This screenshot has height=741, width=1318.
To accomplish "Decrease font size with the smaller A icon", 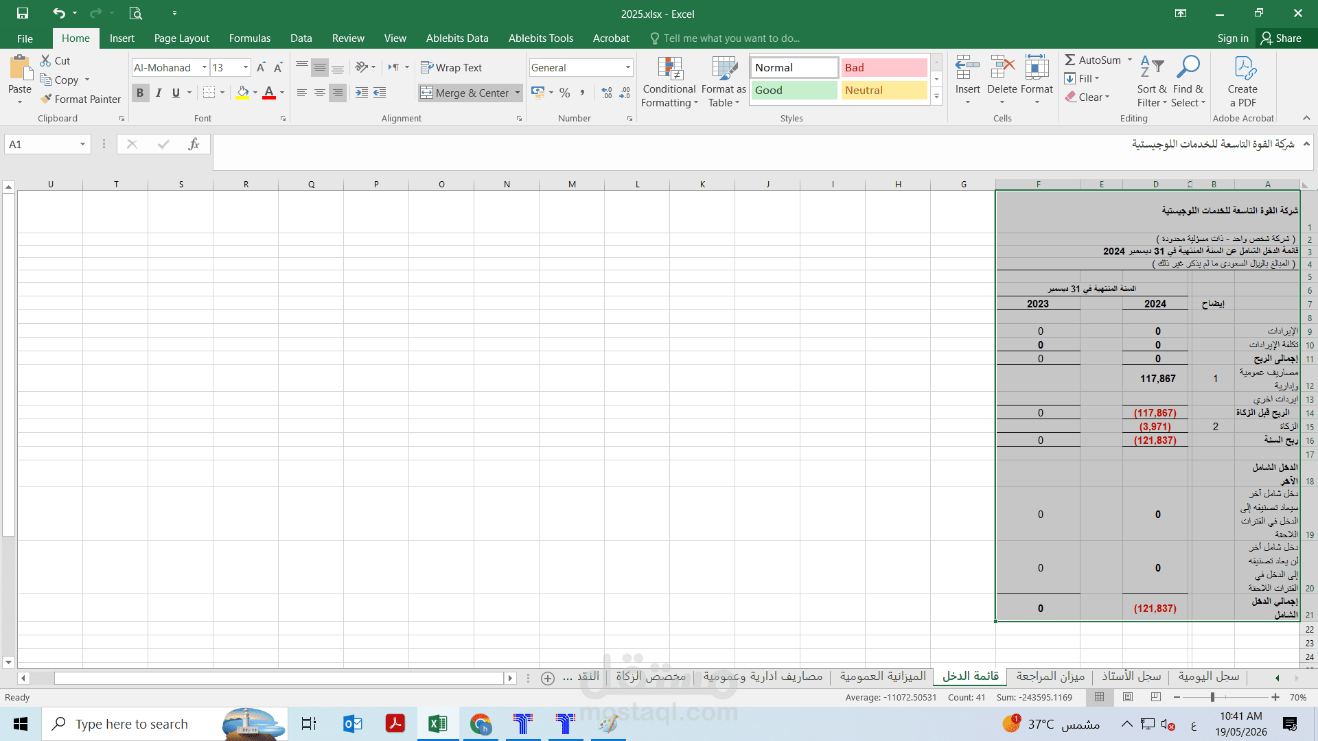I will coord(278,67).
